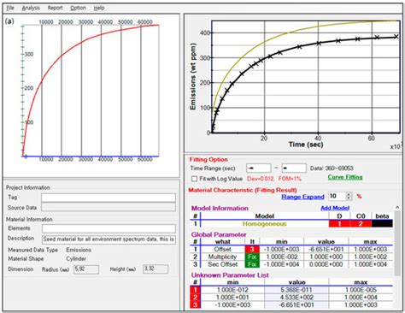Screen dimensions: 405x313
Task: Click the Add Model link
Action: 335,208
